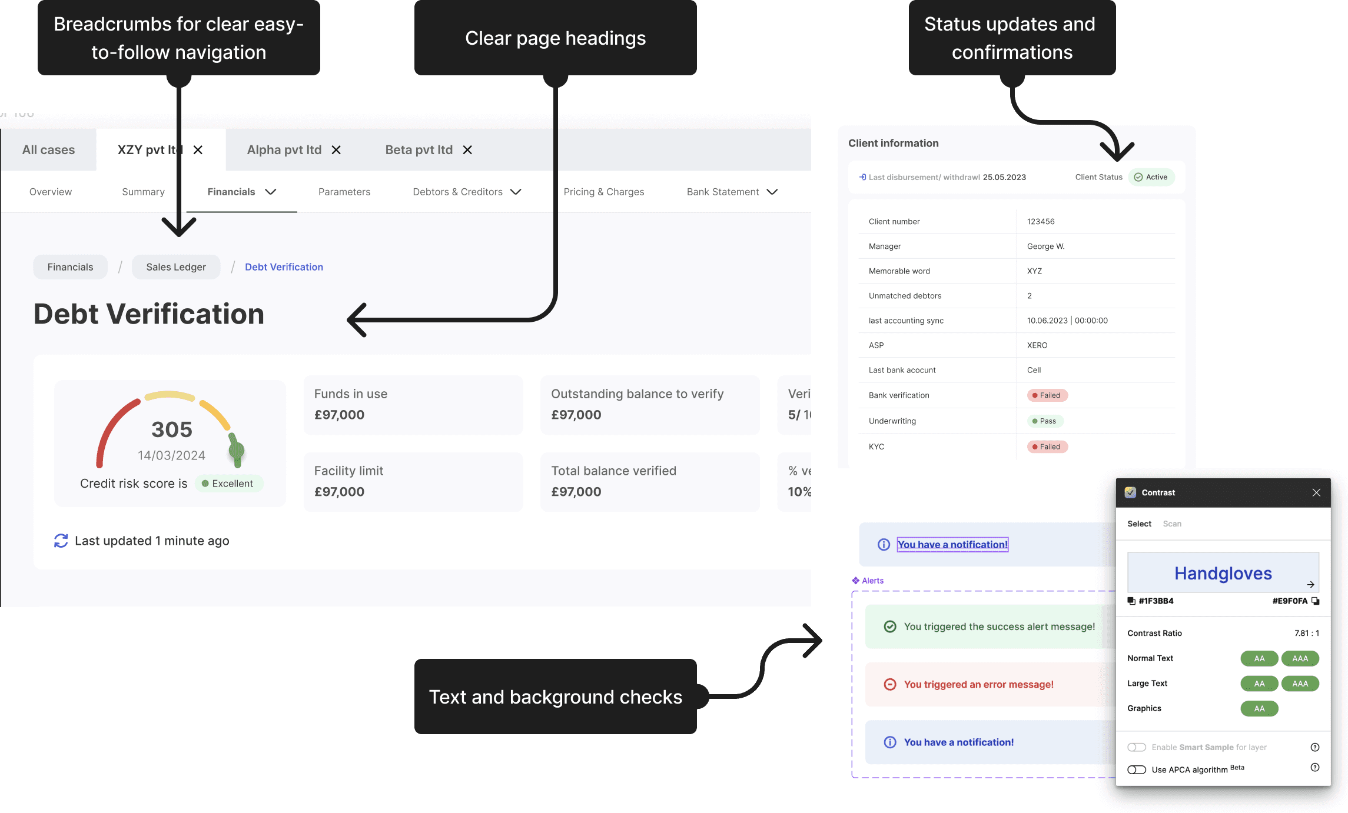Close the XZY pvt ltd tab
Image resolution: width=1348 pixels, height=813 pixels.
click(198, 150)
